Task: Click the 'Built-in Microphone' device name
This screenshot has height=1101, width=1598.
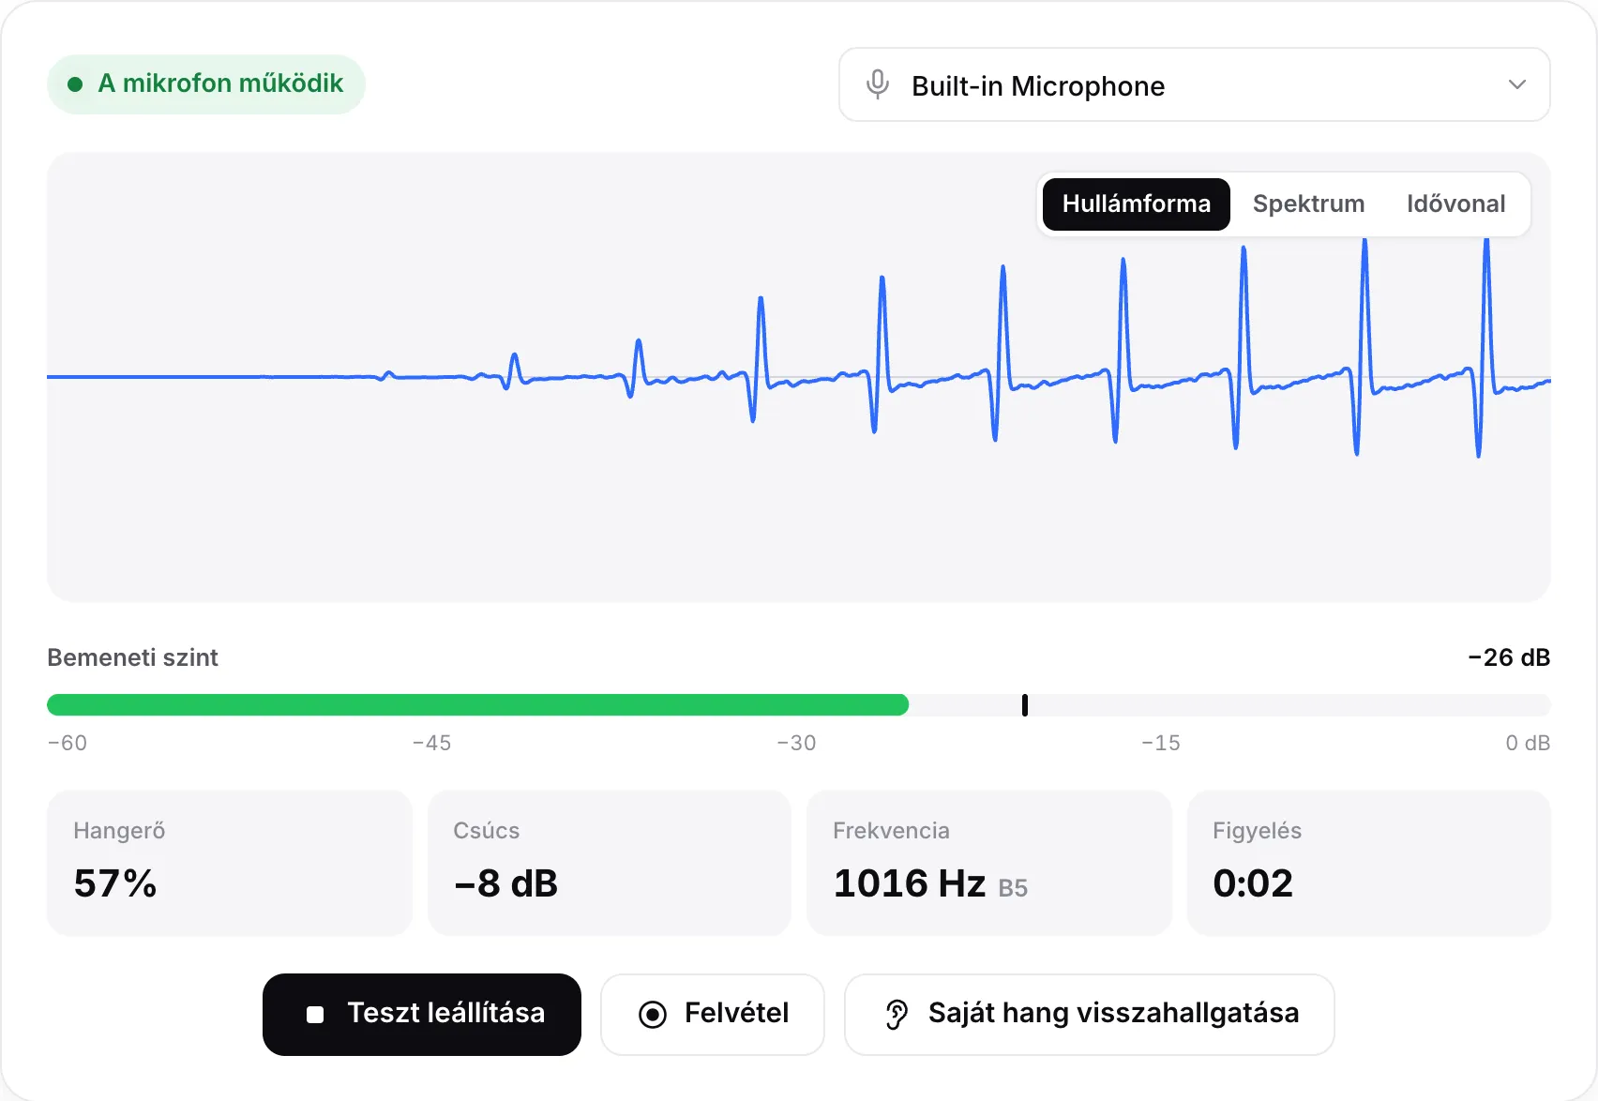Action: 1038,86
